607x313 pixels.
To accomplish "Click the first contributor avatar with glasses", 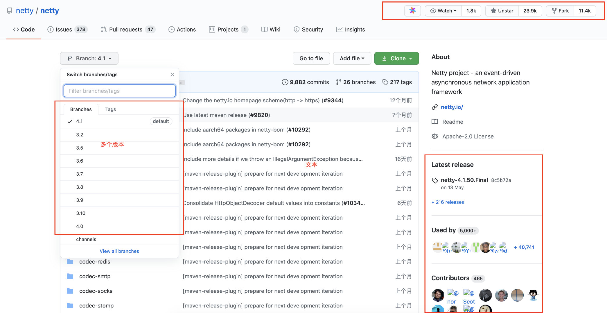I will tap(438, 295).
